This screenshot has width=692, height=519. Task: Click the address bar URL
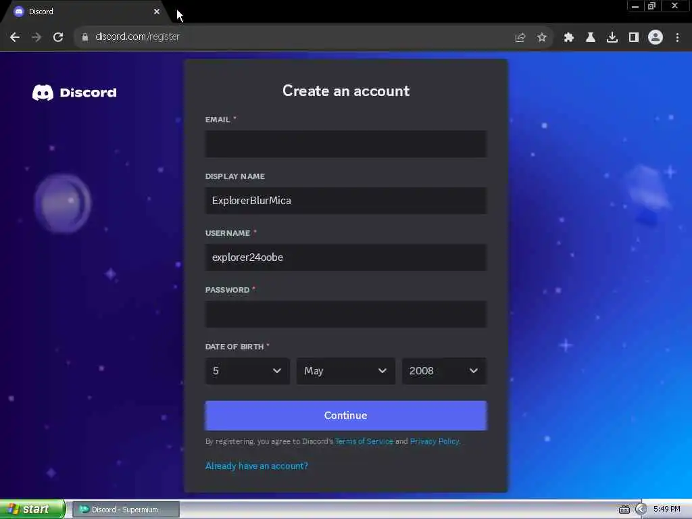[x=137, y=37]
